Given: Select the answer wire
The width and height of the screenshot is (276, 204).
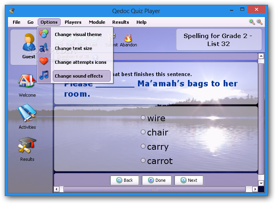Looking at the screenshot, I should [x=153, y=118].
